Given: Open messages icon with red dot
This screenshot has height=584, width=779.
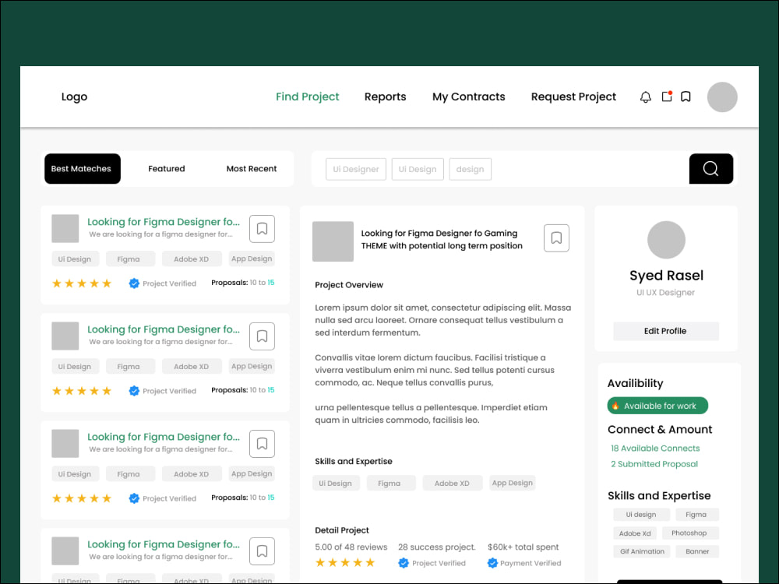Looking at the screenshot, I should tap(668, 97).
